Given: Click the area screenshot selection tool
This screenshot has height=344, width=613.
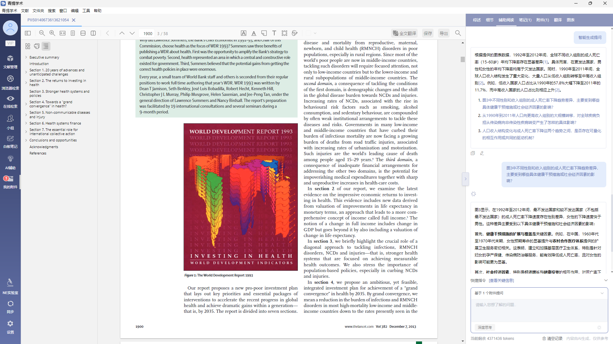Looking at the screenshot, I should (284, 33).
